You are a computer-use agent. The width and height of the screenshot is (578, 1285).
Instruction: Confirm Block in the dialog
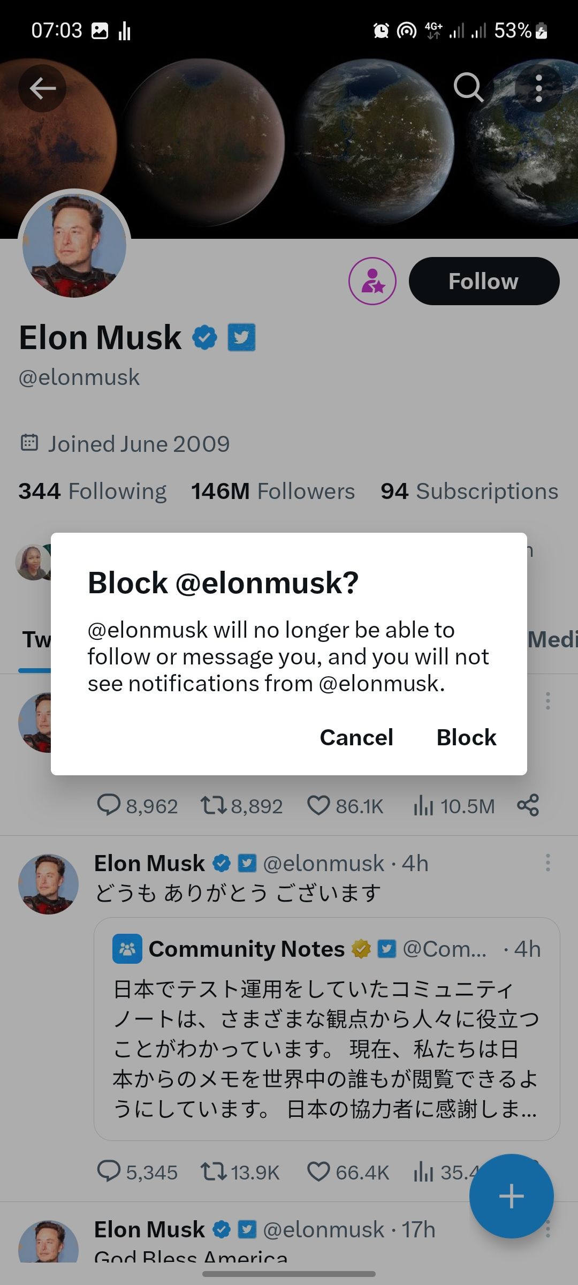(466, 737)
